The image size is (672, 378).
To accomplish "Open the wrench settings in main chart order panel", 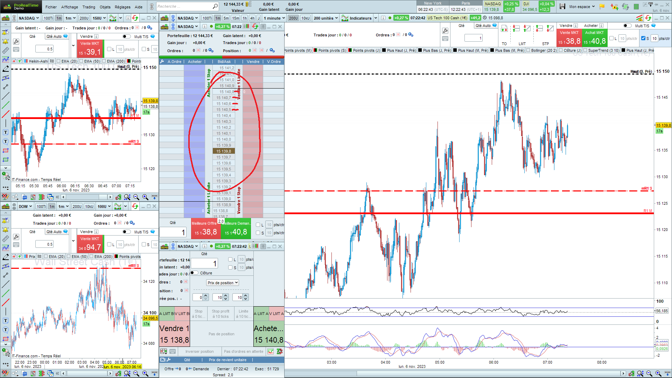I will tap(445, 31).
